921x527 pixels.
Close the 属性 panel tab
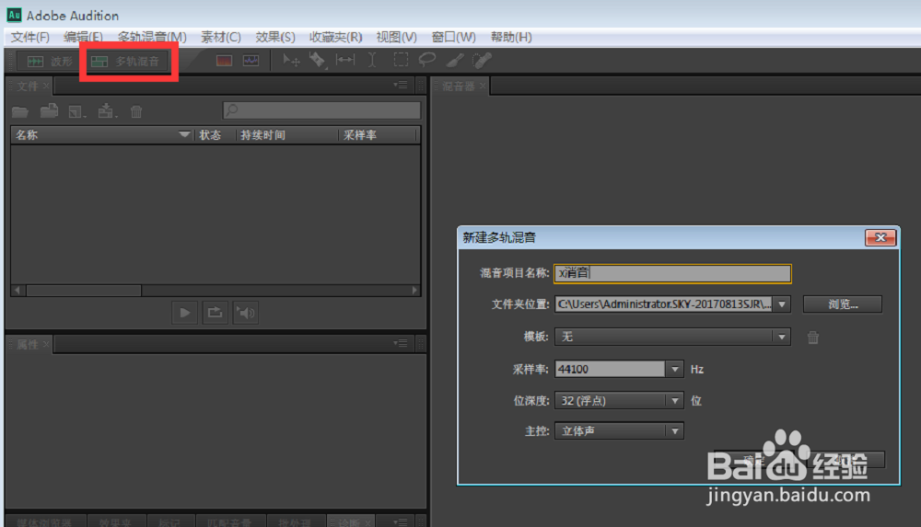46,344
